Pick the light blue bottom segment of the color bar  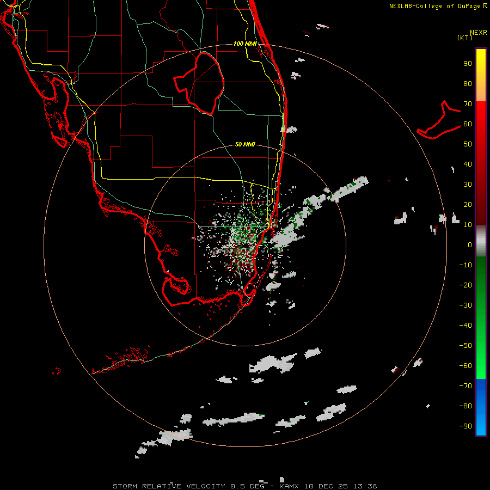pos(481,425)
